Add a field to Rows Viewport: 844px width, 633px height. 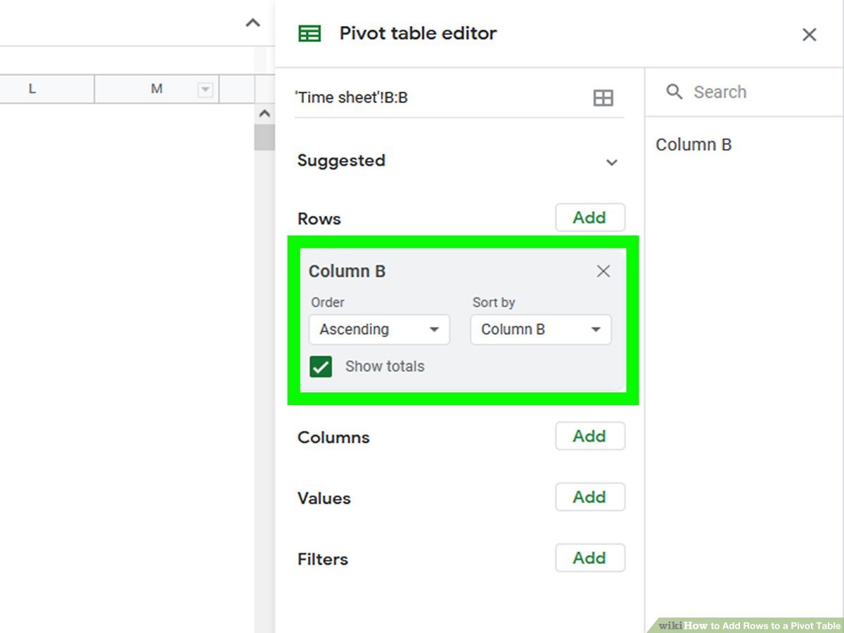click(589, 218)
